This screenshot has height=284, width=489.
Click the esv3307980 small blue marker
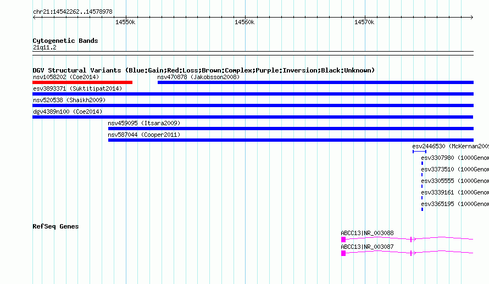click(x=423, y=163)
